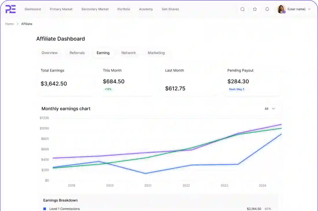Click the 60% breakdown percentage
The image size is (318, 211).
click(x=268, y=209)
